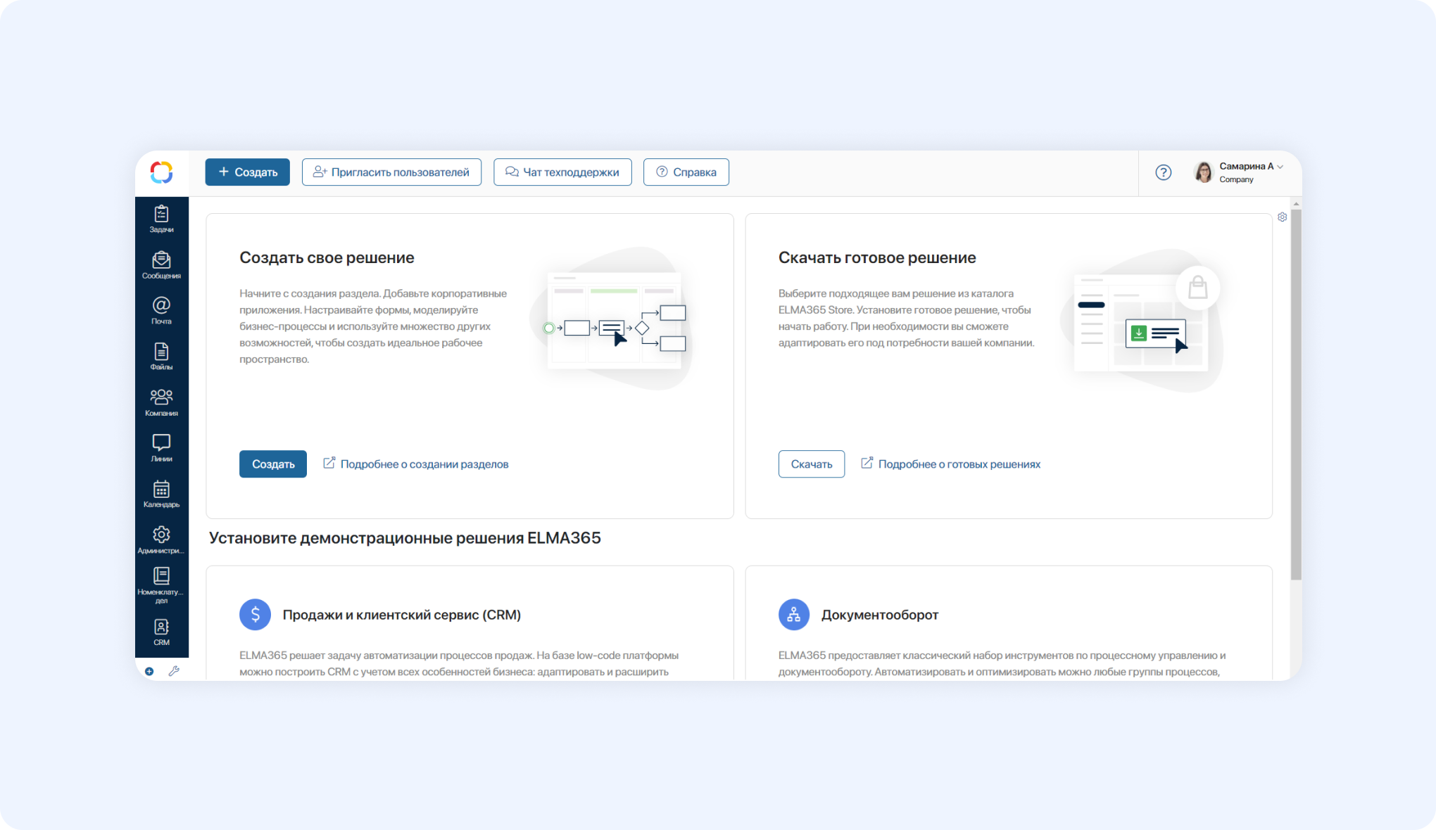Open Номенклатура дел in sidebar
This screenshot has width=1436, height=830.
[x=161, y=585]
